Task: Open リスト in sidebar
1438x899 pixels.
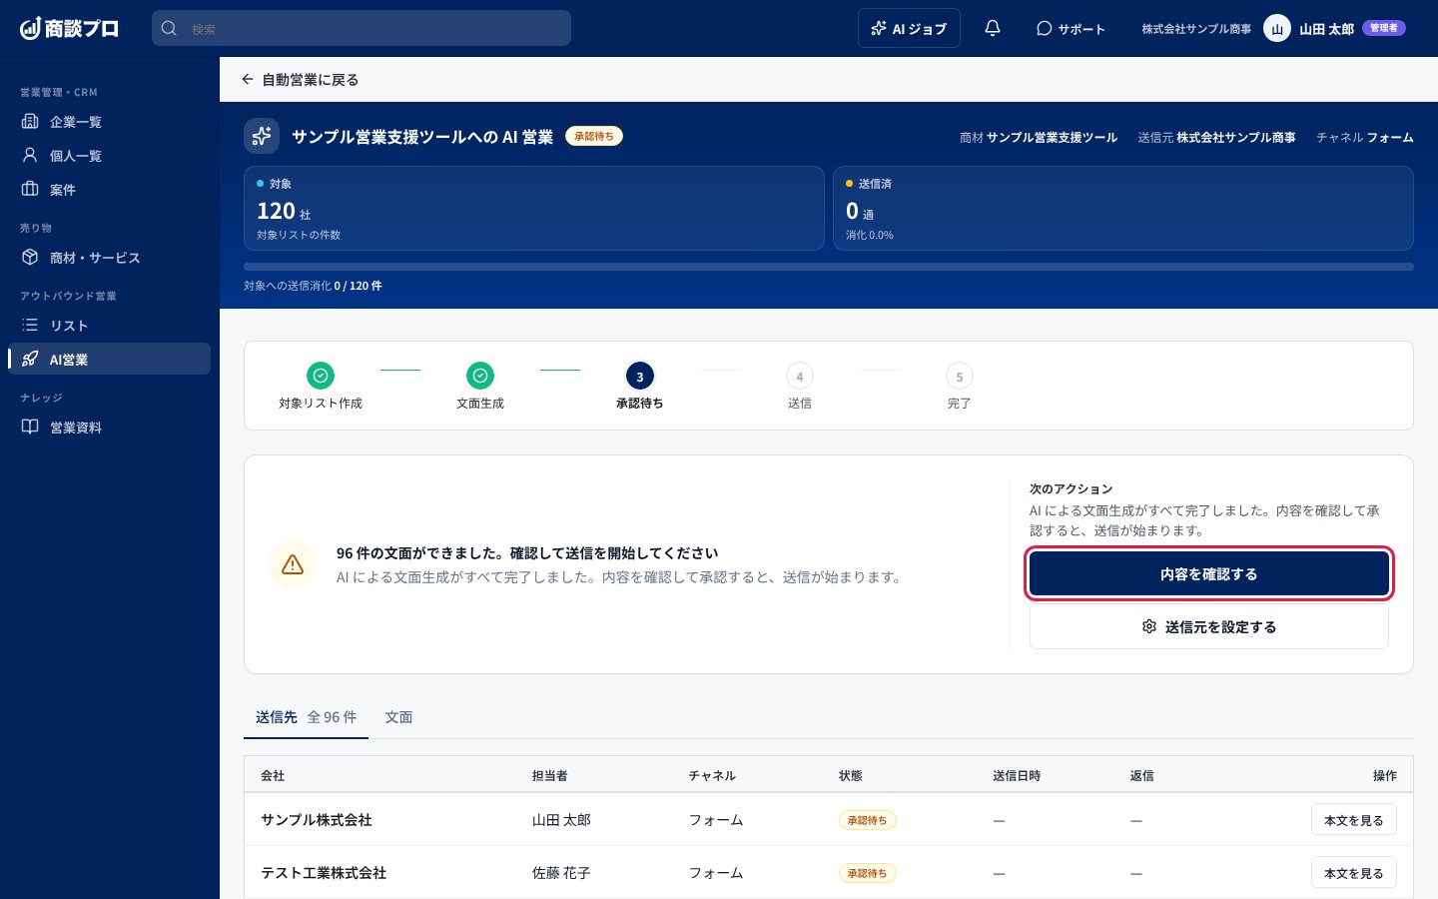Action: (109, 326)
